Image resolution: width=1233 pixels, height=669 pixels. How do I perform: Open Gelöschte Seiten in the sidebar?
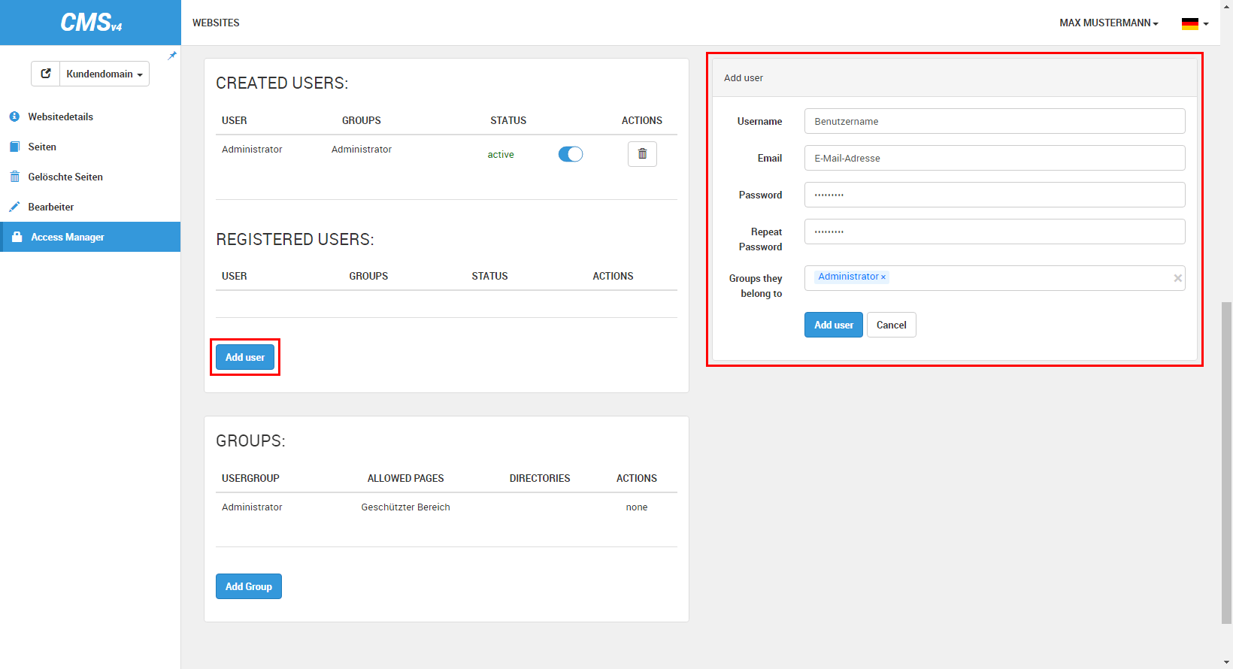point(65,177)
